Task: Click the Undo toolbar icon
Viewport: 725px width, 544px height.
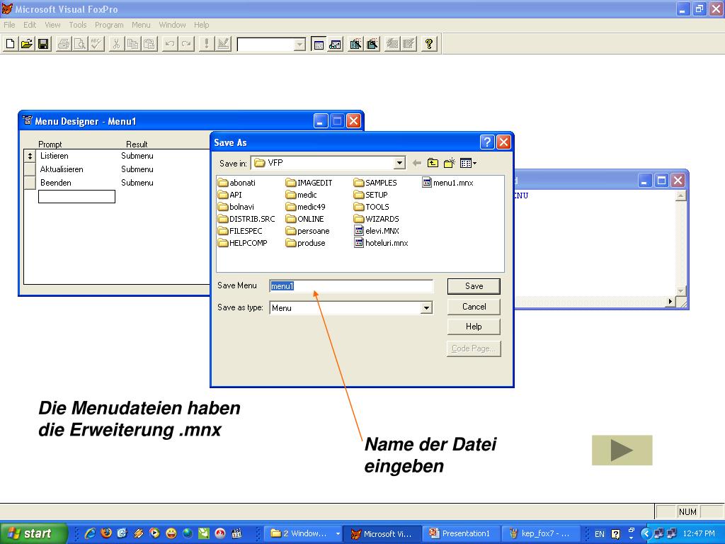Action: click(170, 44)
